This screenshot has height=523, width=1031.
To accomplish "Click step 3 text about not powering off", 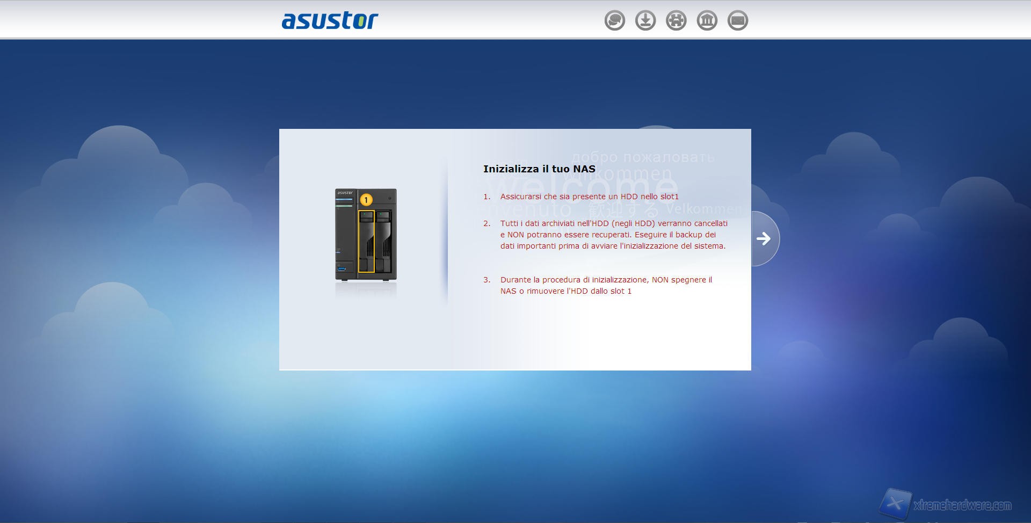I will [606, 285].
